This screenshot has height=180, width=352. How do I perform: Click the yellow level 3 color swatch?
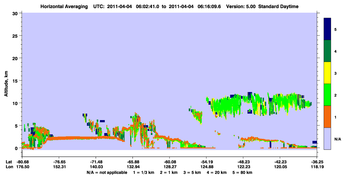[327, 73]
